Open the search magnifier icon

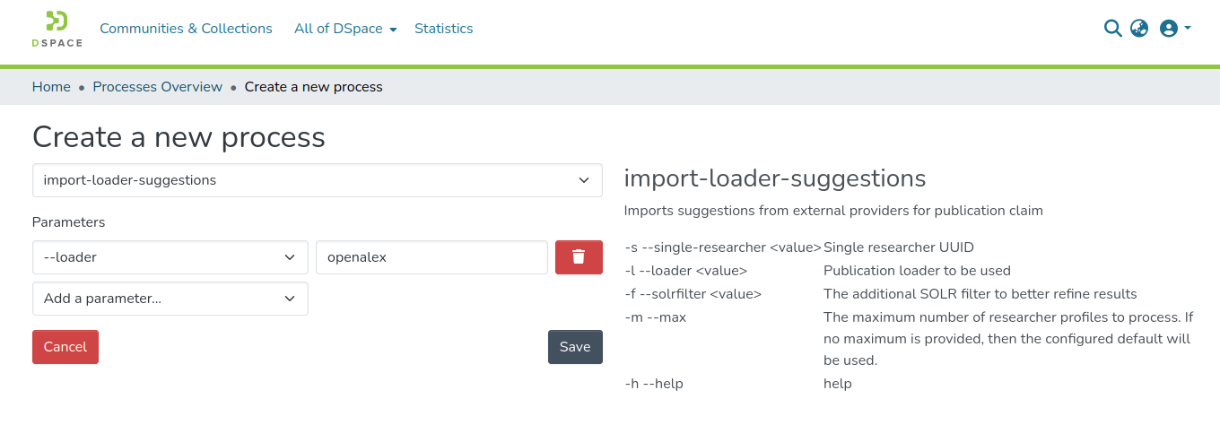point(1112,29)
